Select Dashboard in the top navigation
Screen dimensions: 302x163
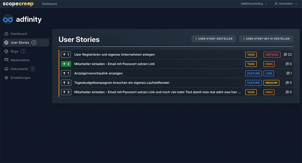tap(49, 4)
